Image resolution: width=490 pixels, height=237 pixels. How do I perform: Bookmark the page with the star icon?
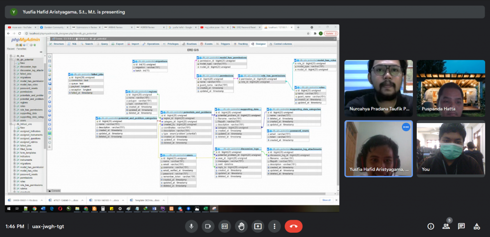(x=308, y=33)
